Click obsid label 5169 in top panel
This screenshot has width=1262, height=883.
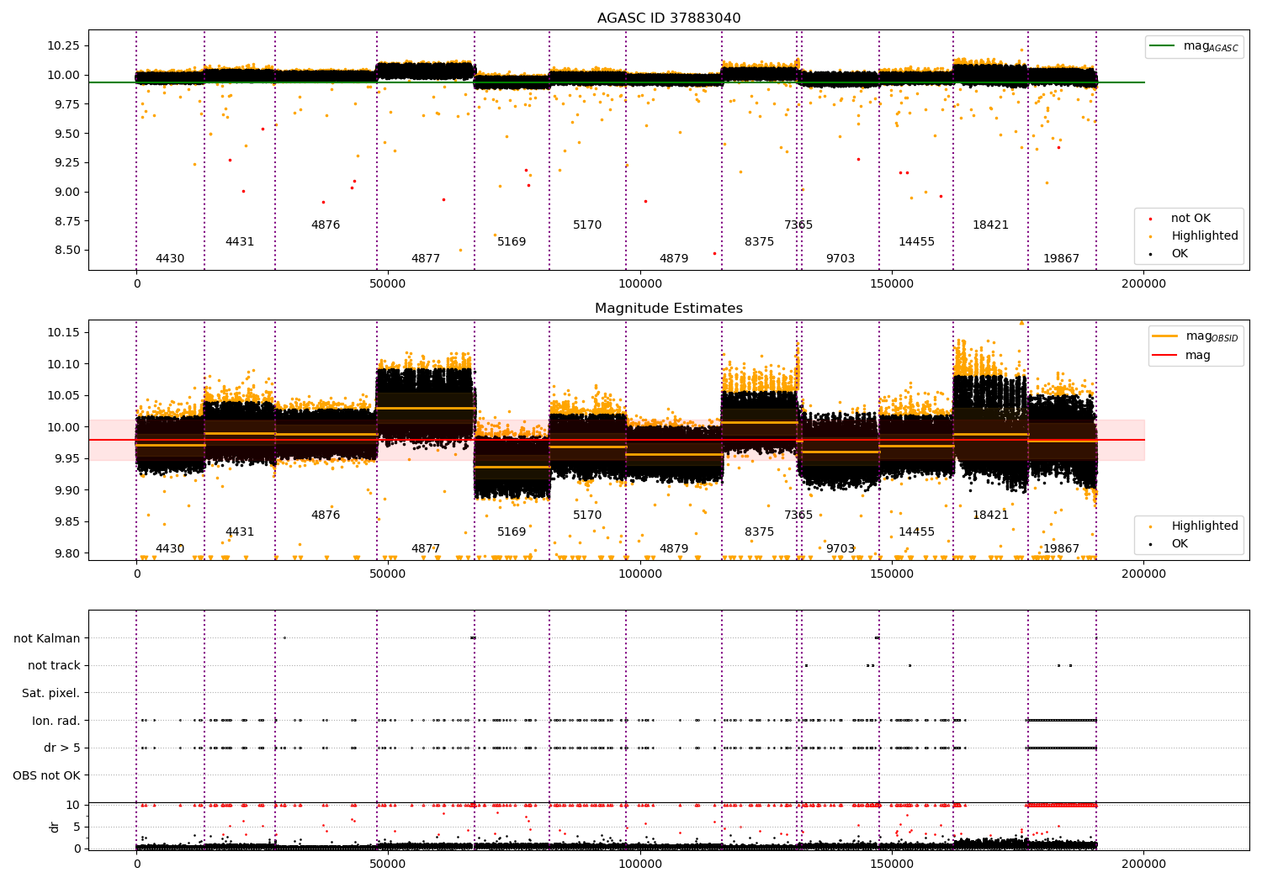click(512, 242)
